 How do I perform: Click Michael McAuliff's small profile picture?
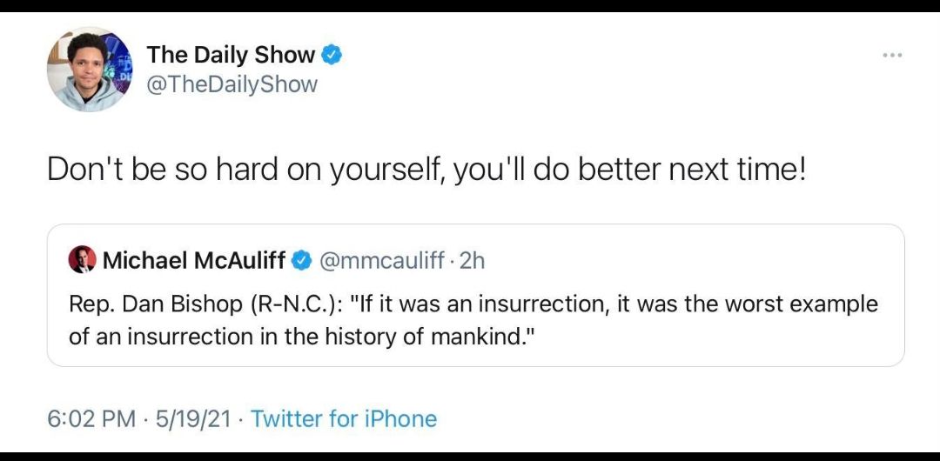click(x=83, y=259)
